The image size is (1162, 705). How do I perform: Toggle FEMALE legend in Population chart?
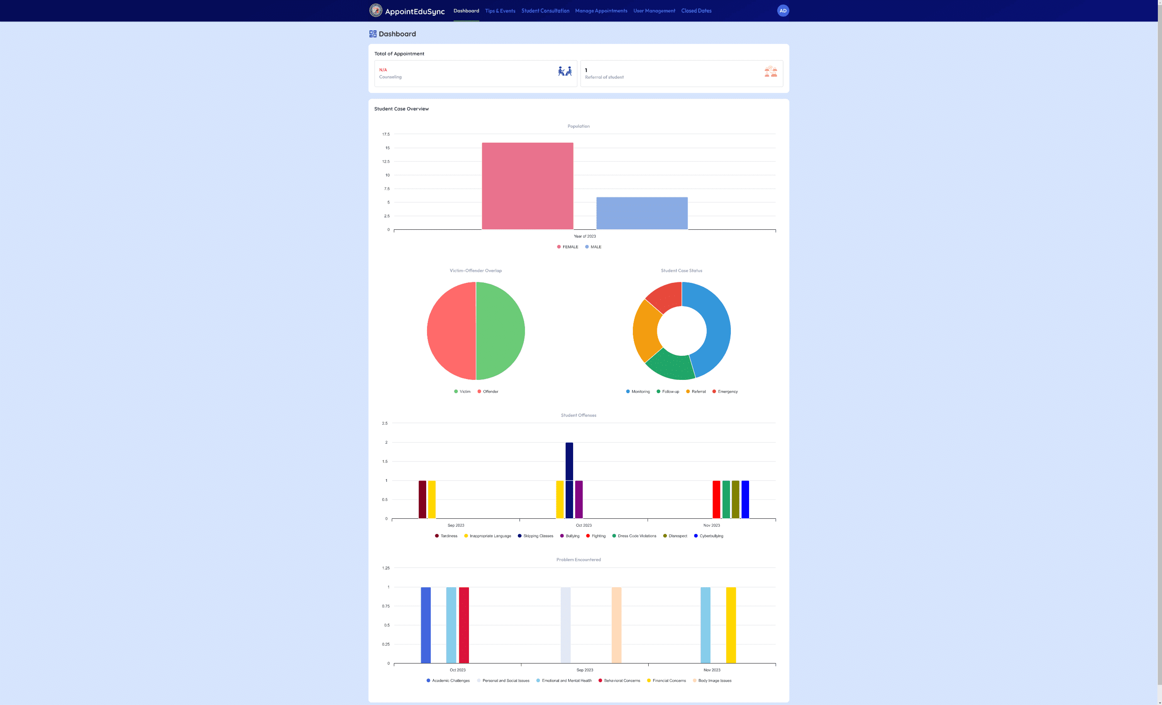pos(567,247)
